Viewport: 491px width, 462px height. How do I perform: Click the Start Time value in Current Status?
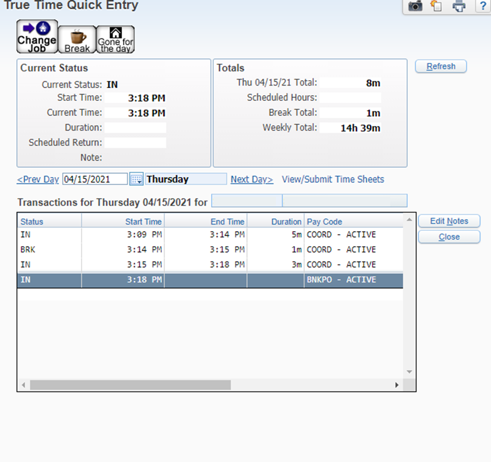pyautogui.click(x=135, y=98)
